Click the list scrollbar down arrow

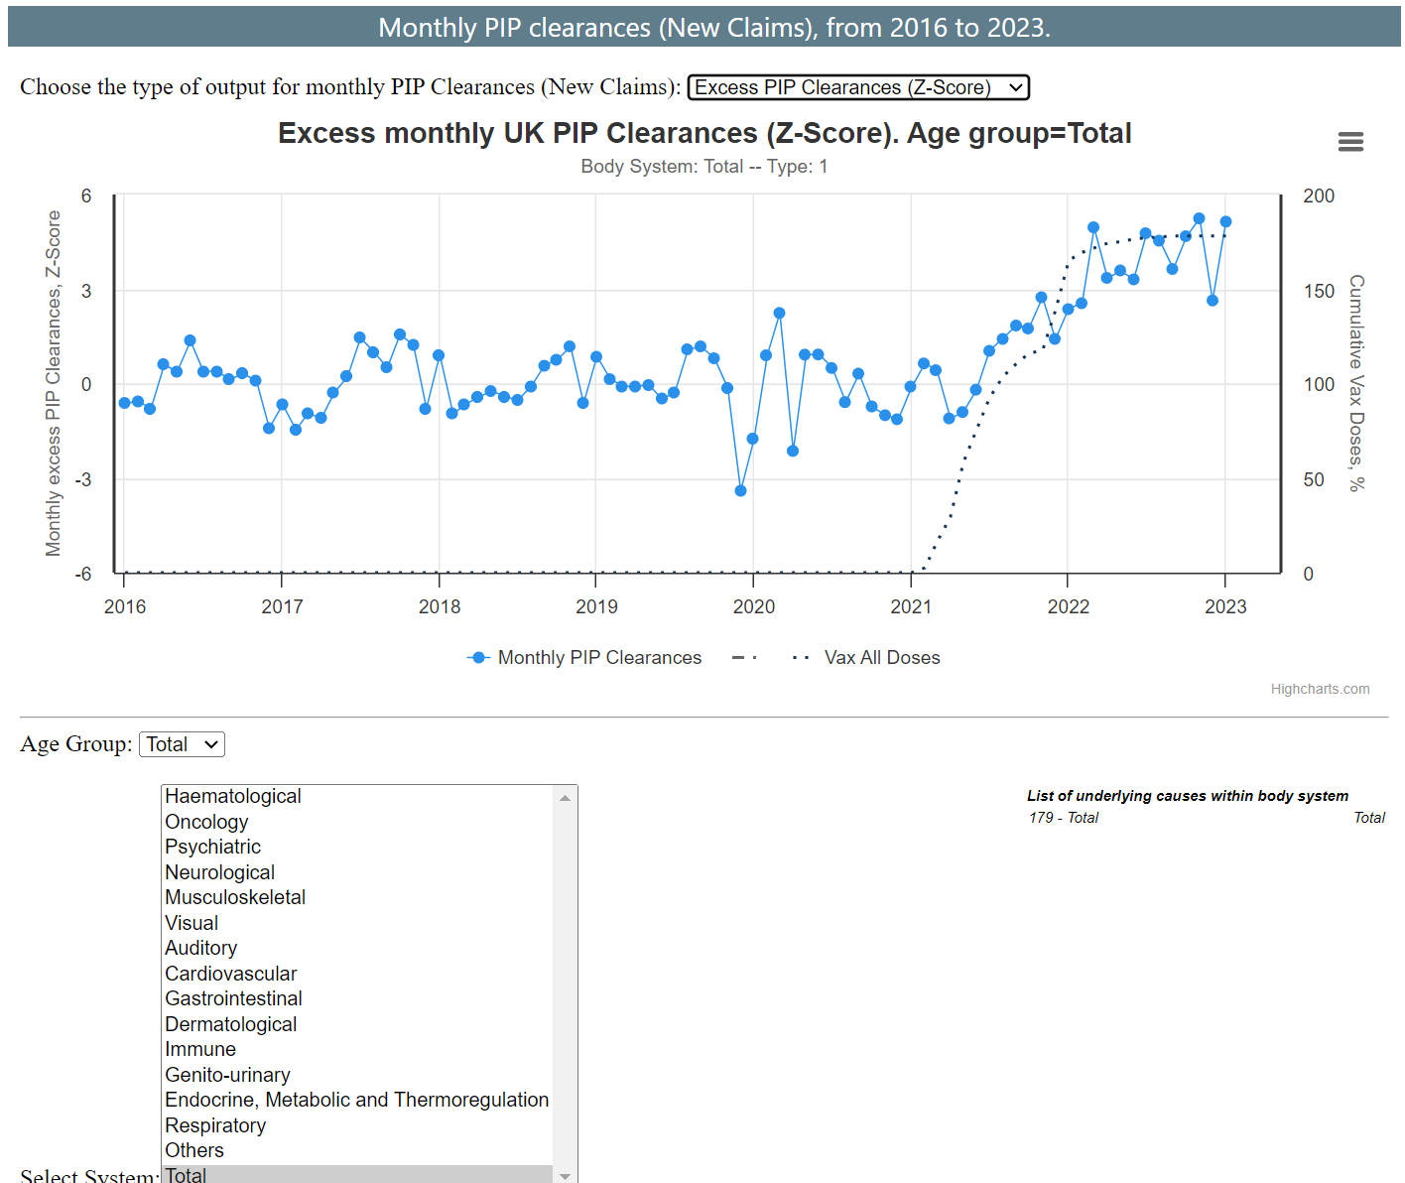565,1176
